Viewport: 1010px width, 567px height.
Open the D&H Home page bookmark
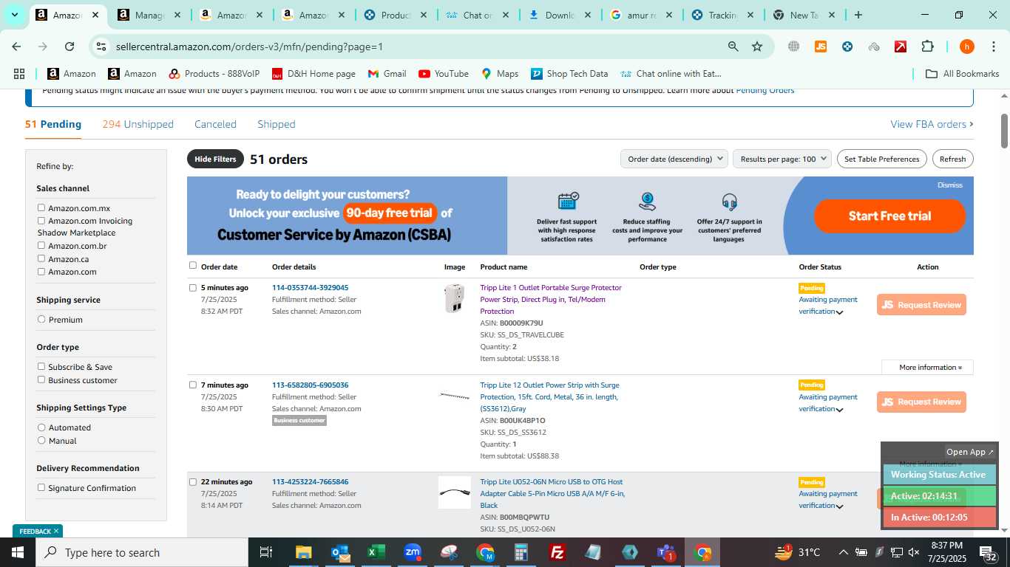tap(313, 74)
